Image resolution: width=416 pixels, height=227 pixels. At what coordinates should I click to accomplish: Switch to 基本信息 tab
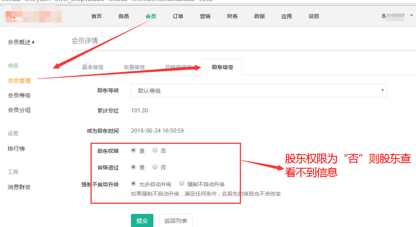93,67
